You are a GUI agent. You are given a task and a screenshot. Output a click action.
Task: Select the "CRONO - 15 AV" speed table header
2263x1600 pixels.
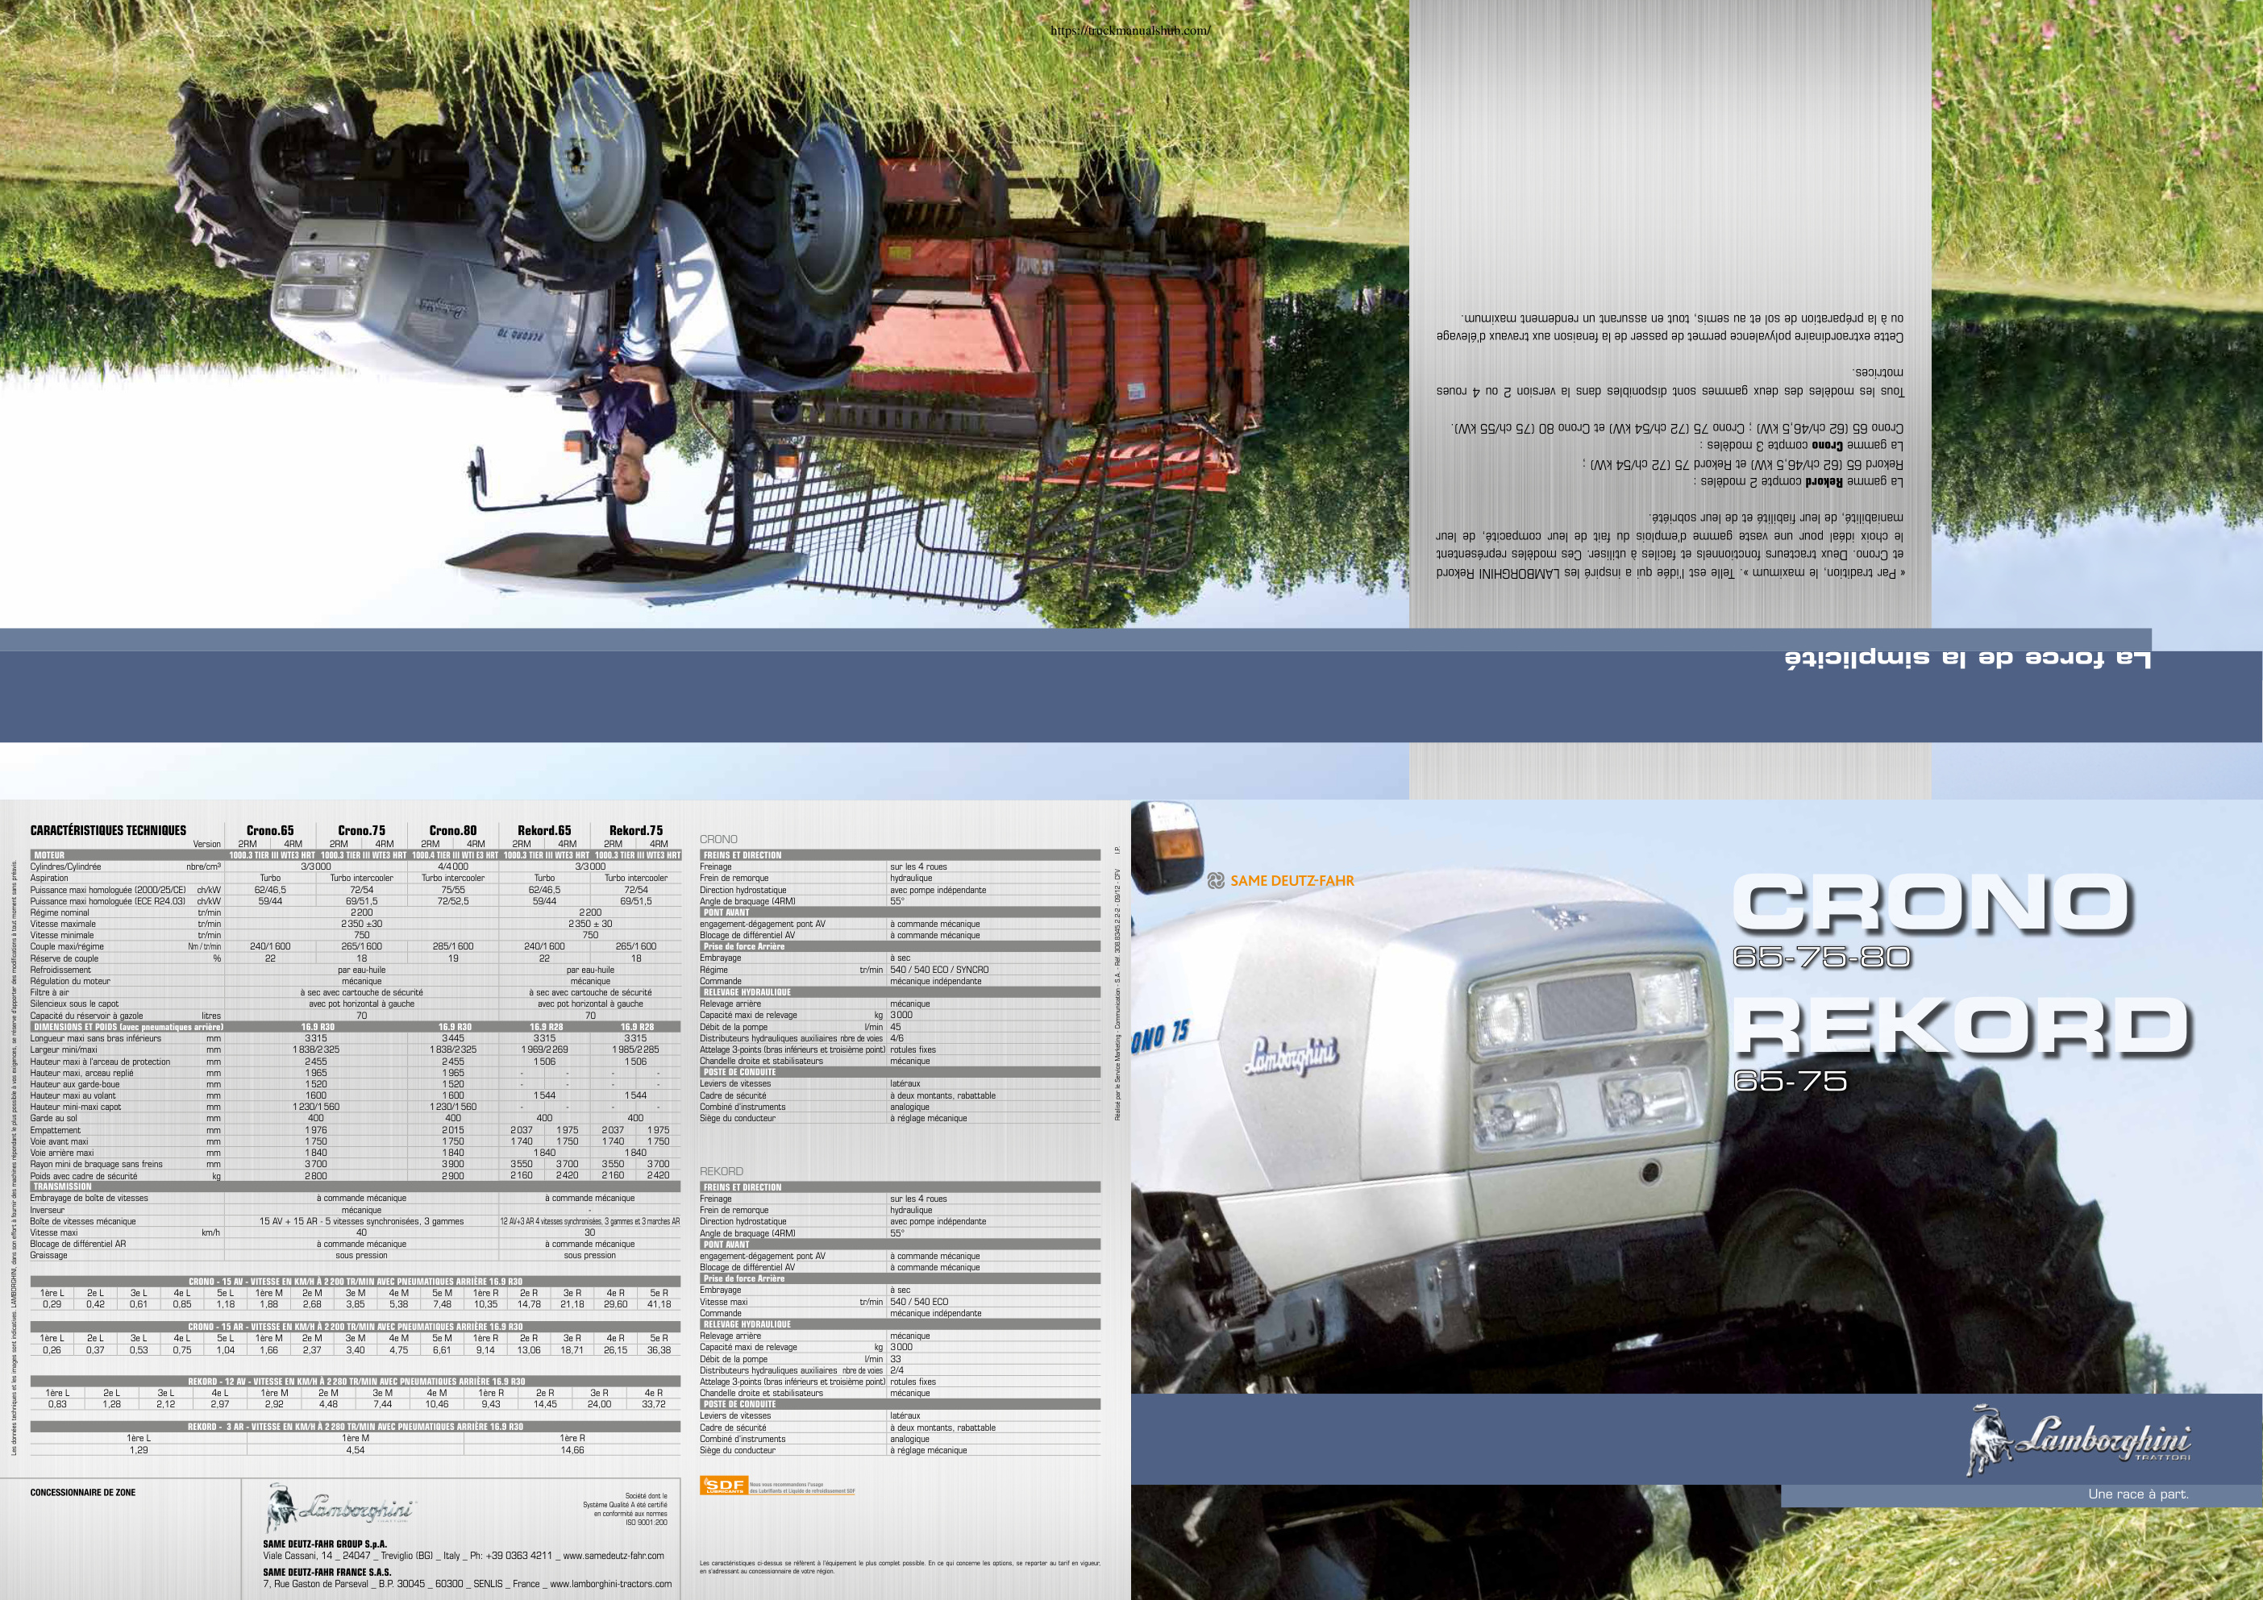pos(355,1282)
